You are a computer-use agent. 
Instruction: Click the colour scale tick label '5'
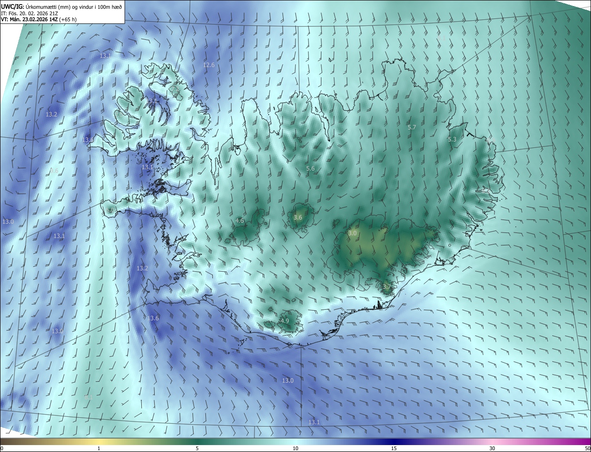point(197,448)
